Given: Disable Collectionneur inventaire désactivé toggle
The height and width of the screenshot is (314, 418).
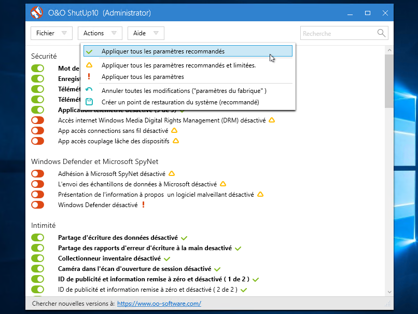Looking at the screenshot, I should (x=38, y=258).
